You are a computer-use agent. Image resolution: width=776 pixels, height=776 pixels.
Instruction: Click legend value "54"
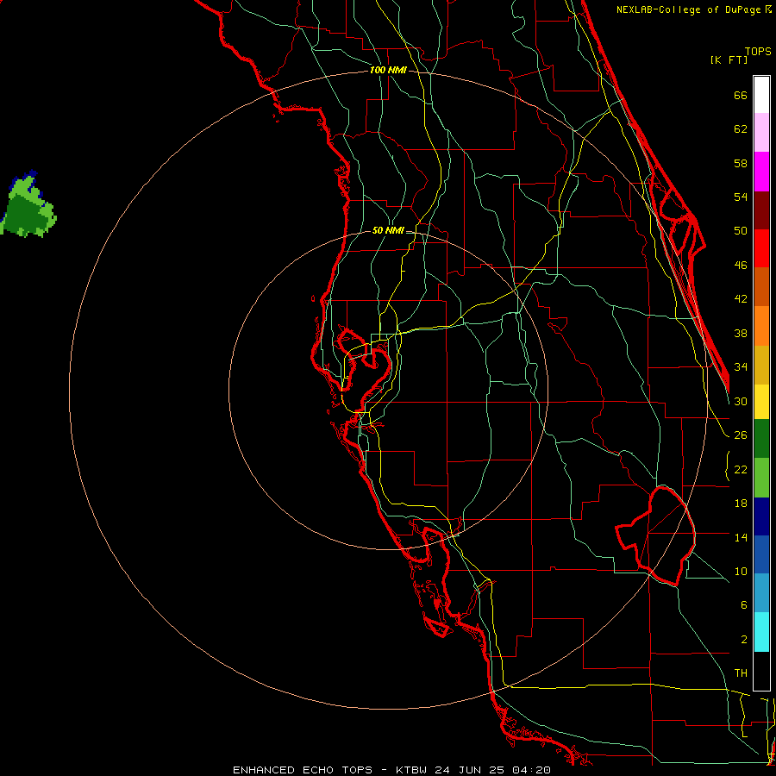point(741,197)
